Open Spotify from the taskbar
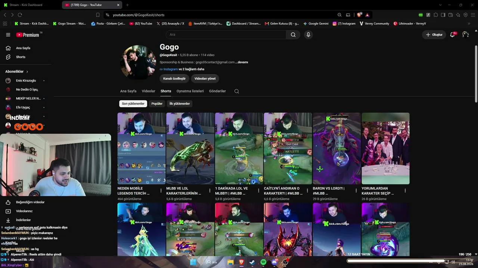This screenshot has width=478, height=268. 263,262
